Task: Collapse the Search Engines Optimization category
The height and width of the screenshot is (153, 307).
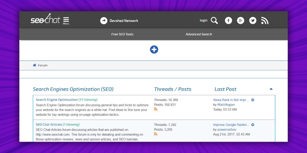Action: coord(271,89)
